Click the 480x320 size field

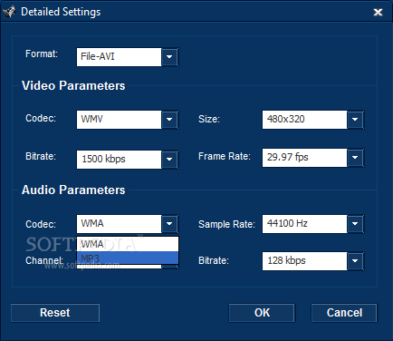pyautogui.click(x=304, y=120)
